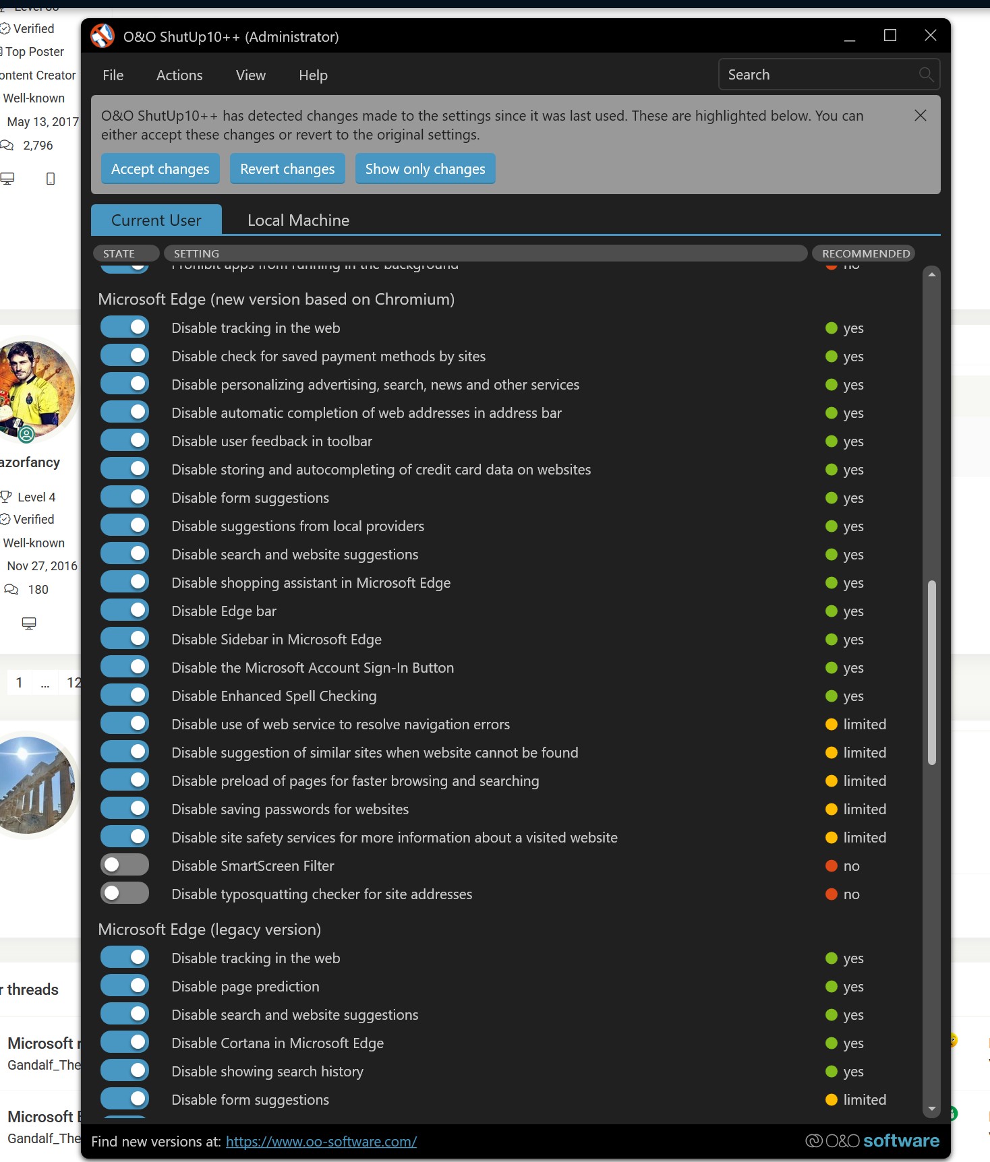Toggle Disable personalizing advertising, search, news
This screenshot has width=990, height=1162.
[125, 384]
